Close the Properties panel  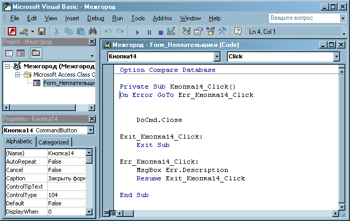click(92, 119)
